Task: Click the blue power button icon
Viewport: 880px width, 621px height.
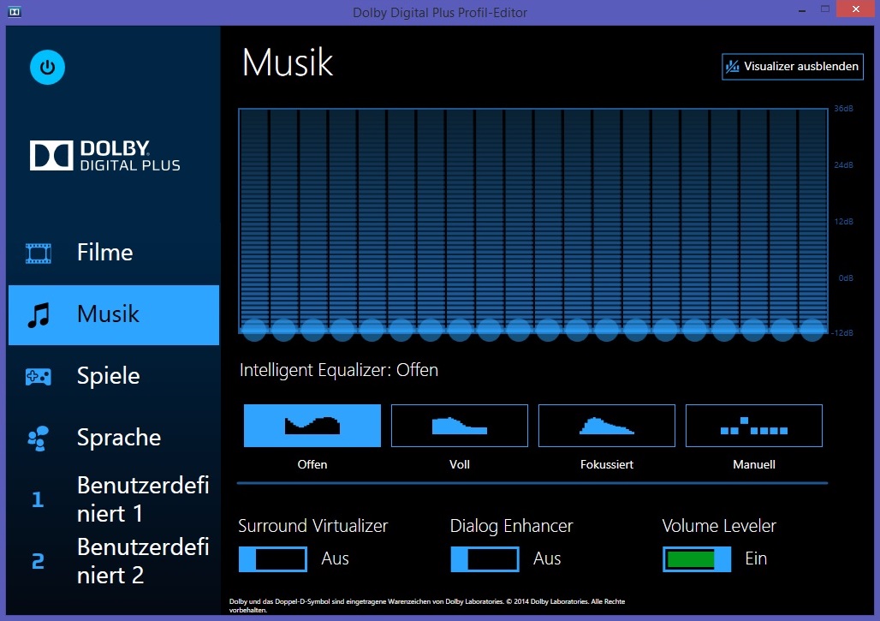Action: [x=47, y=68]
